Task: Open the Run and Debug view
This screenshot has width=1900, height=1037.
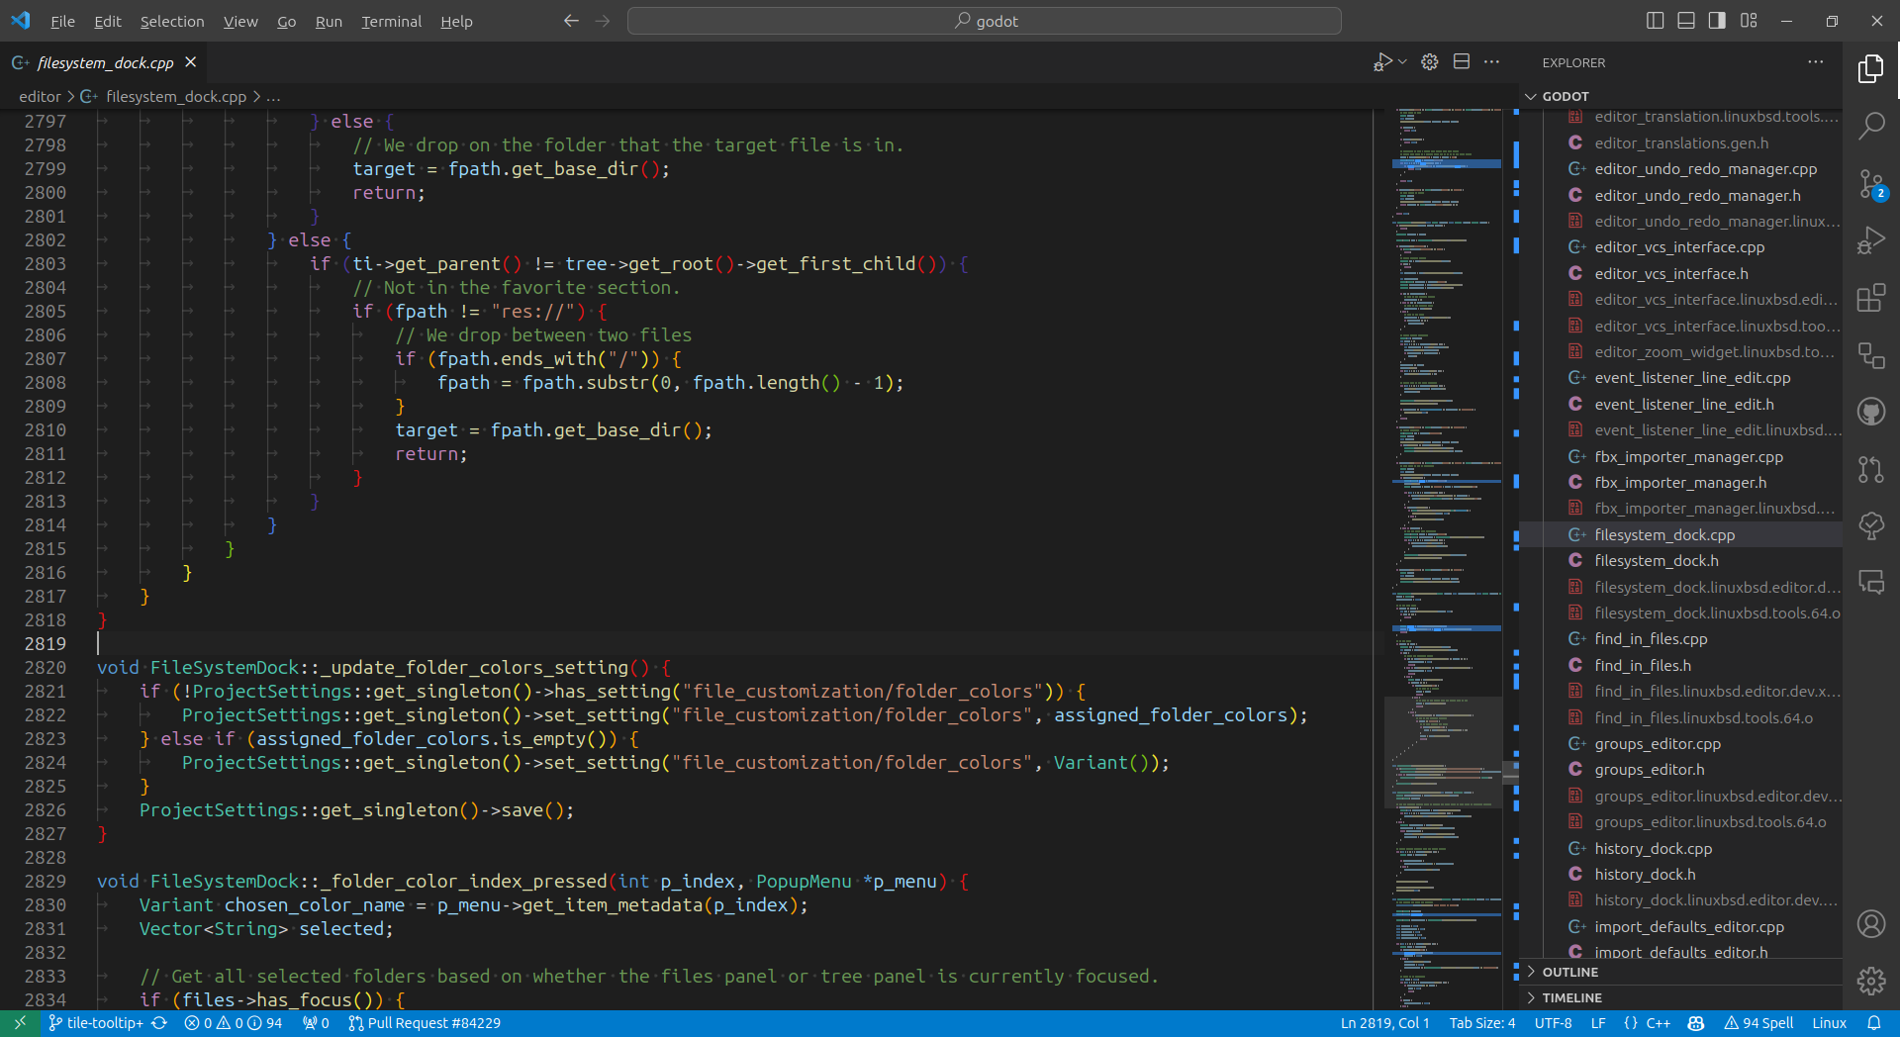Action: tap(1873, 238)
